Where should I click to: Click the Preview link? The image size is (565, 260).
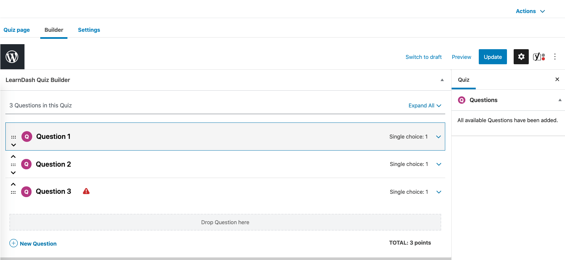pos(461,57)
